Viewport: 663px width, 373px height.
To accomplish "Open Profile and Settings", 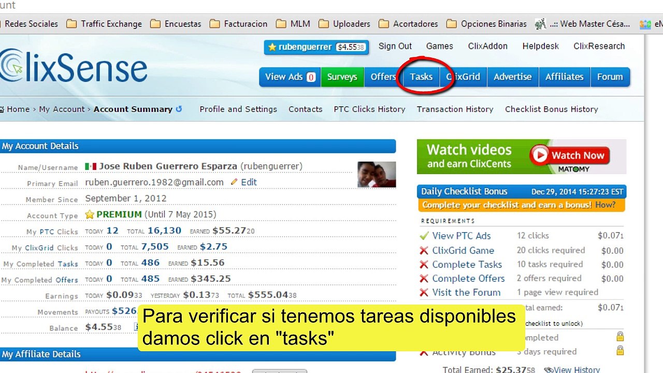I will pos(238,109).
